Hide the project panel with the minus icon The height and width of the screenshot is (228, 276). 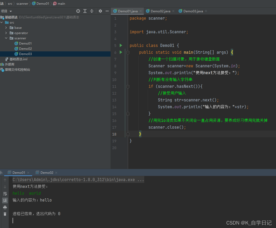pos(107,11)
